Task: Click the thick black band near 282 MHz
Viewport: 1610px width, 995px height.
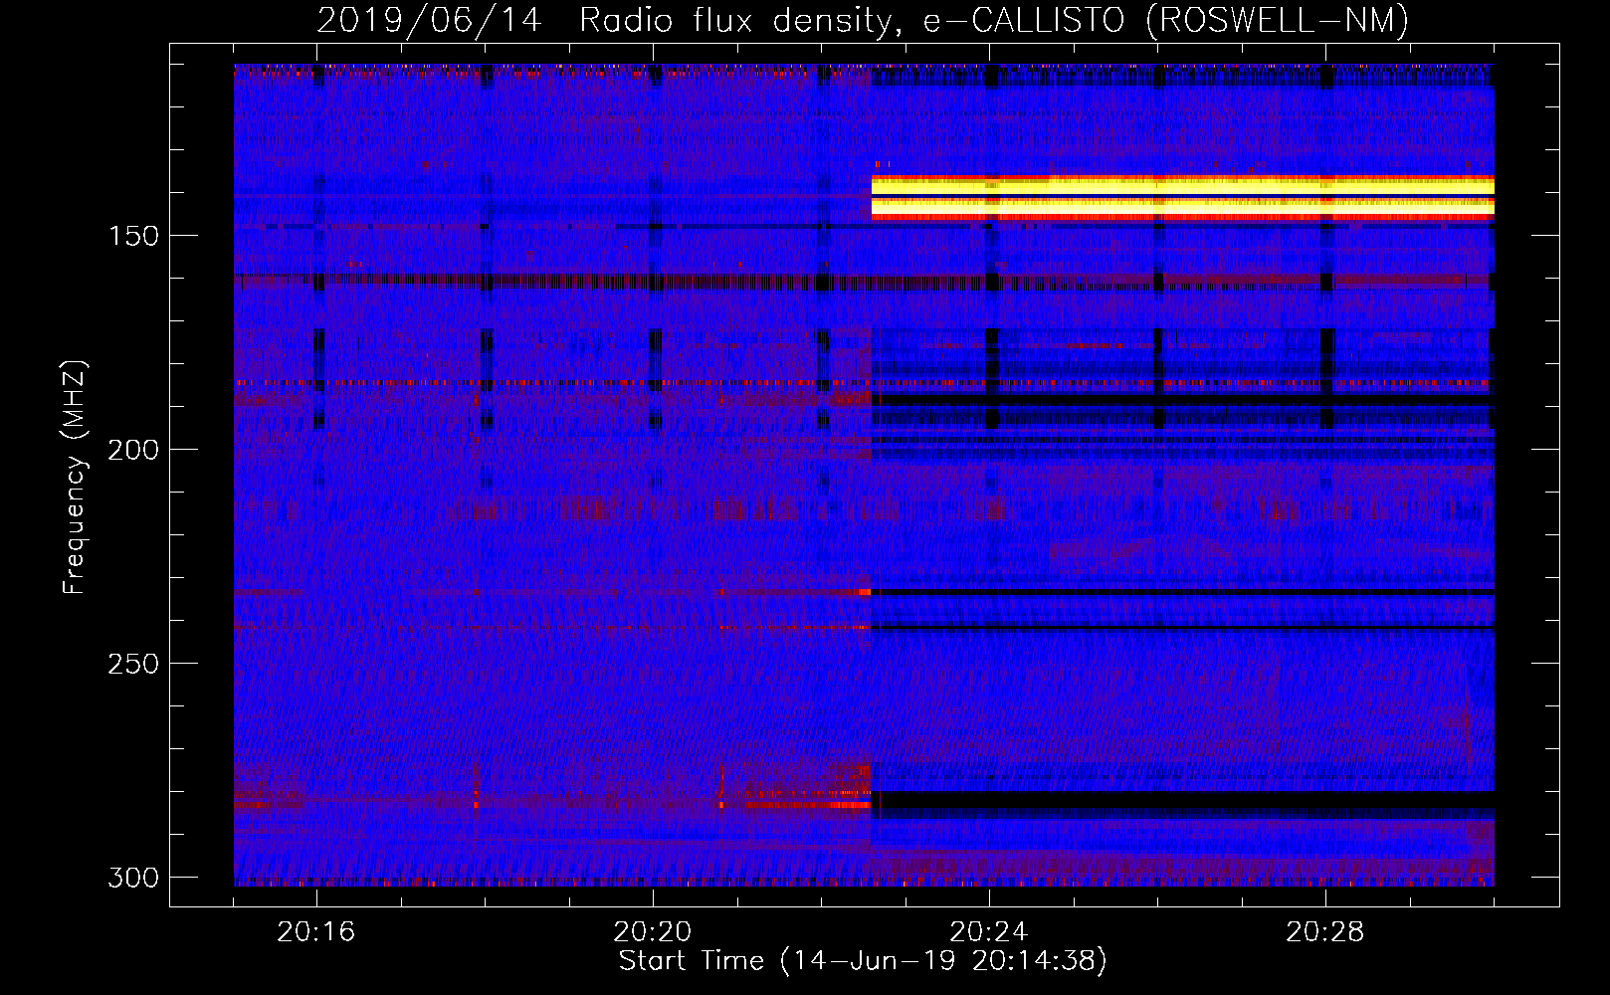Action: point(1183,800)
